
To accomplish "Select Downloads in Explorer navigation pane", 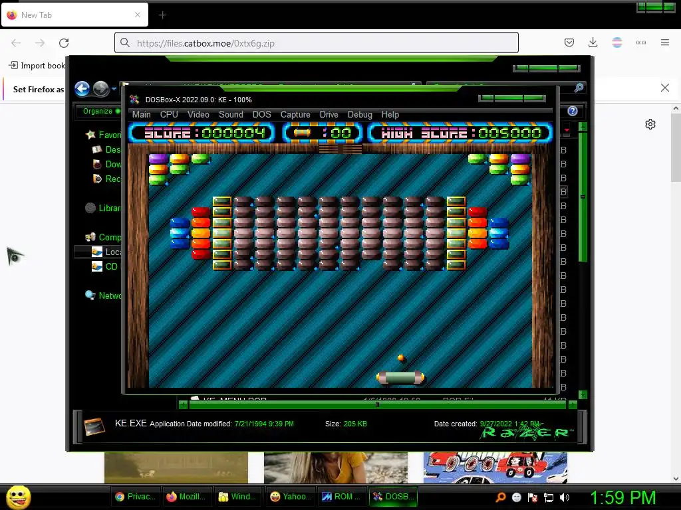I will (x=107, y=165).
